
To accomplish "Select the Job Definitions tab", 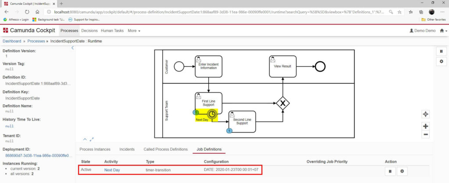I will [x=209, y=149].
